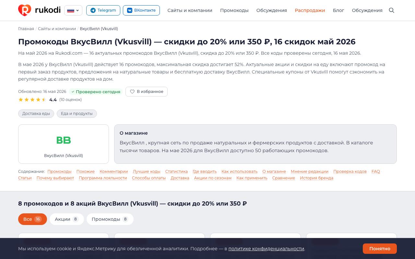This screenshot has height=259, width=415.
Task: Click the Обновлено: 16 мая 2026 text
Action: [42, 92]
